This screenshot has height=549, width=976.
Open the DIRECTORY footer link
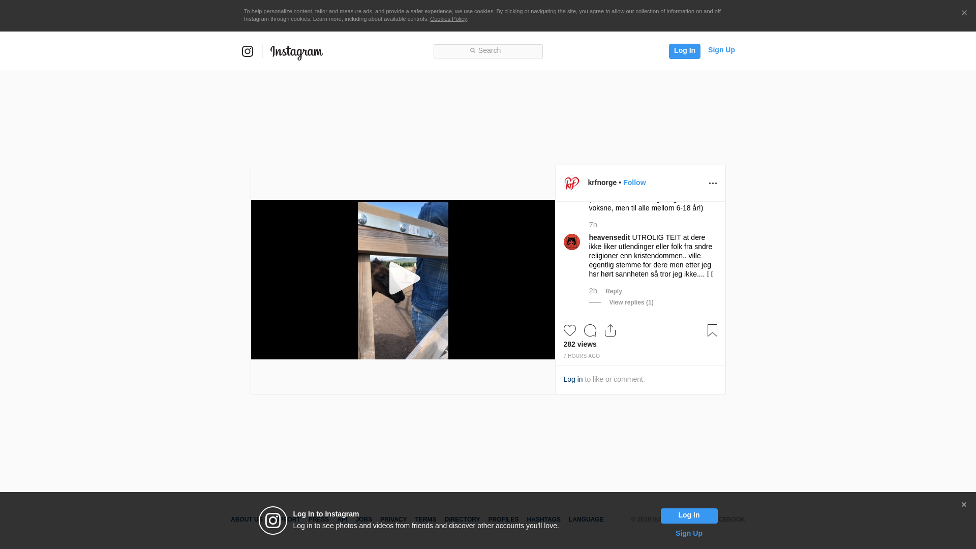pos(462,520)
